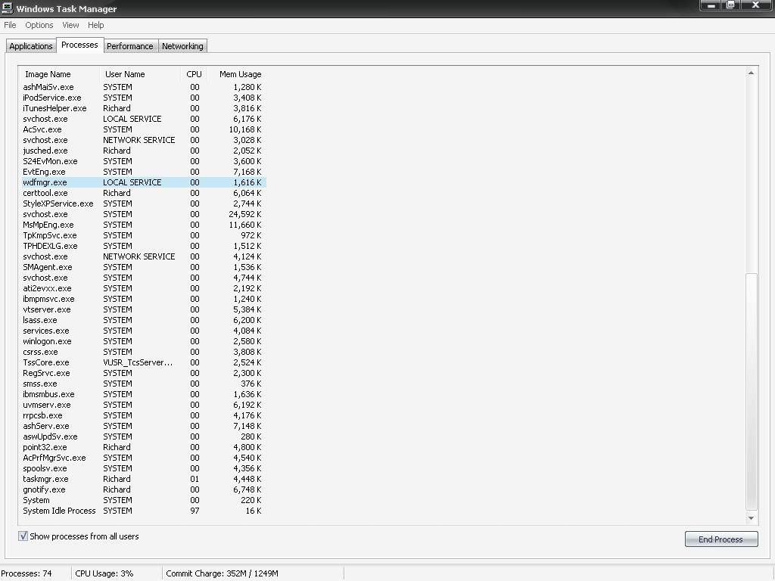
Task: Switch to the Networking tab
Action: [182, 46]
